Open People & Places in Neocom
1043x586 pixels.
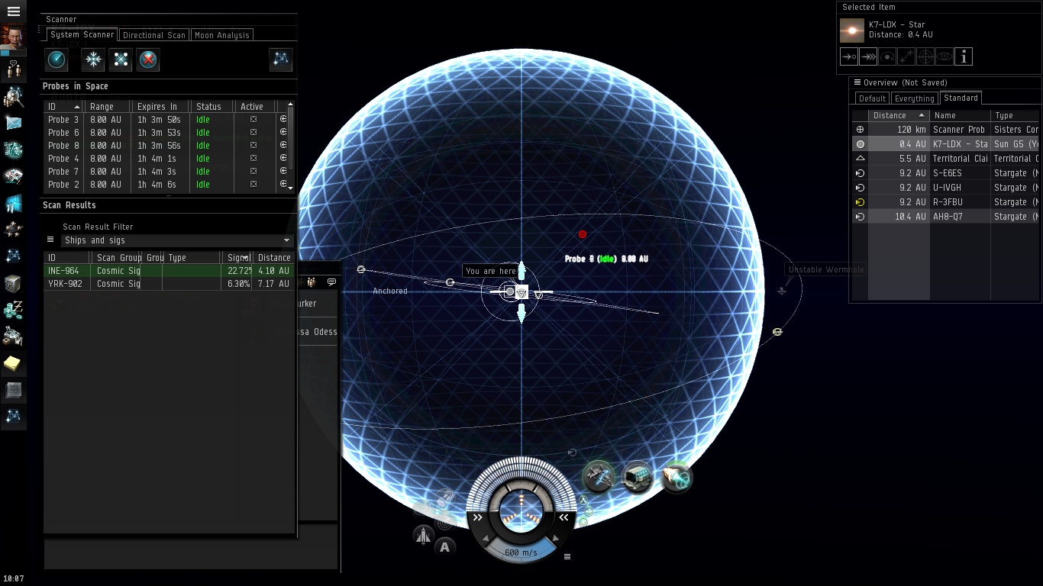pos(13,70)
